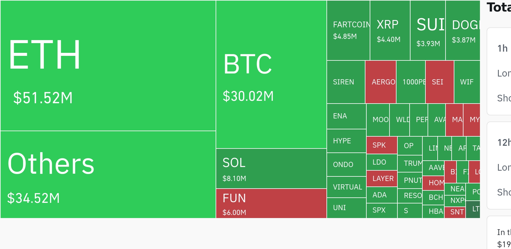The width and height of the screenshot is (511, 249).
Task: Select the red FUN $6.00M tile
Action: tap(271, 203)
